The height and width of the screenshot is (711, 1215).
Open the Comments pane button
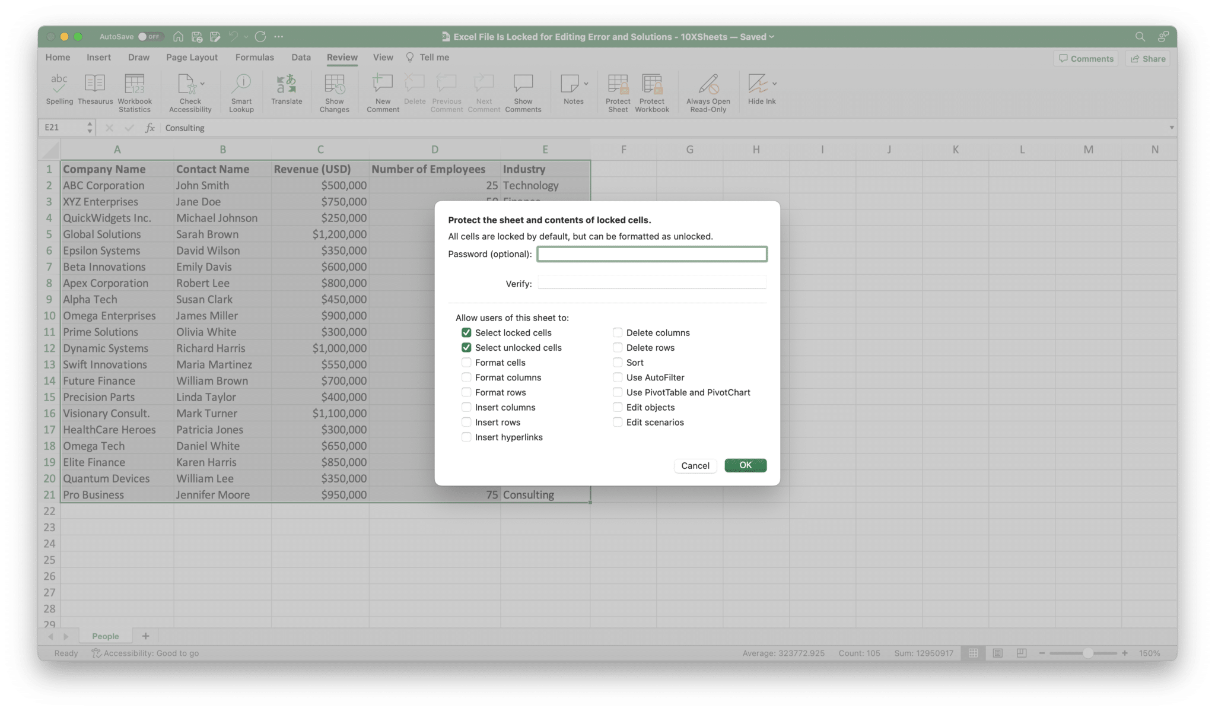tap(1086, 59)
